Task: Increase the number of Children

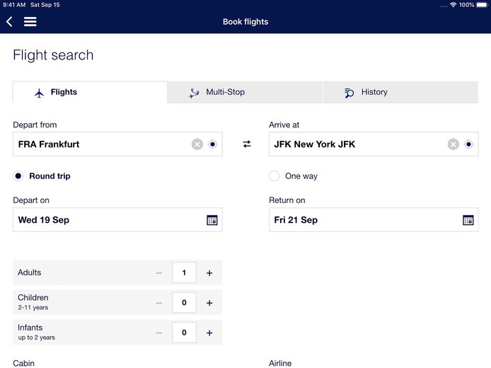Action: (x=209, y=303)
